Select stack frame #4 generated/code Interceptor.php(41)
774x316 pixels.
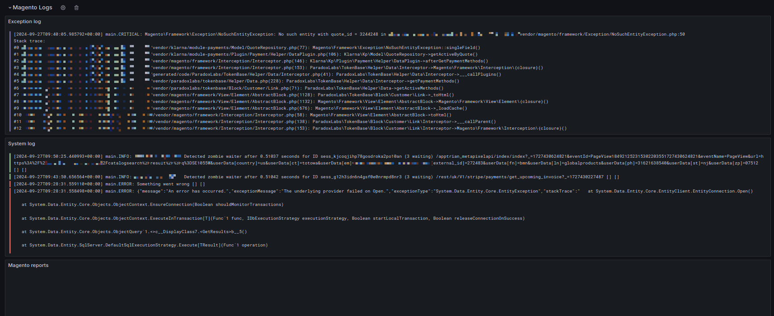tap(257, 74)
